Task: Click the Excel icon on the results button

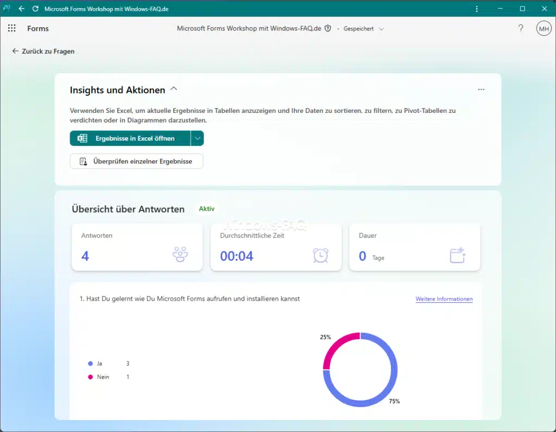Action: 83,138
